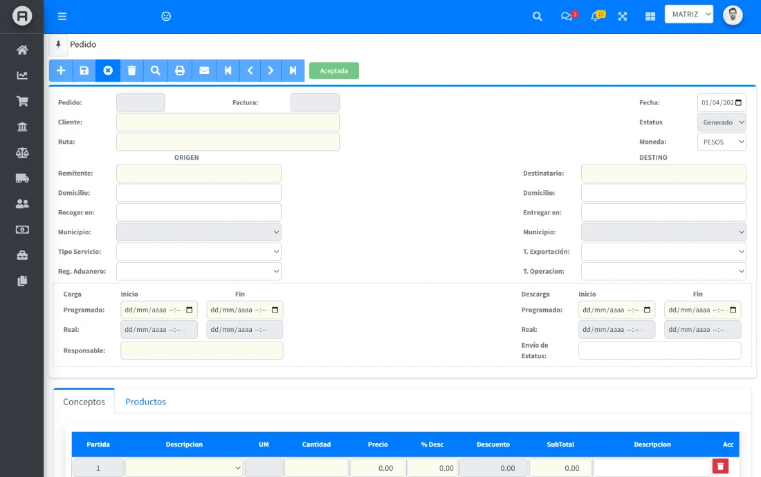Click the row 1 Precio field
Screen dimensions: 761x477
(x=378, y=468)
